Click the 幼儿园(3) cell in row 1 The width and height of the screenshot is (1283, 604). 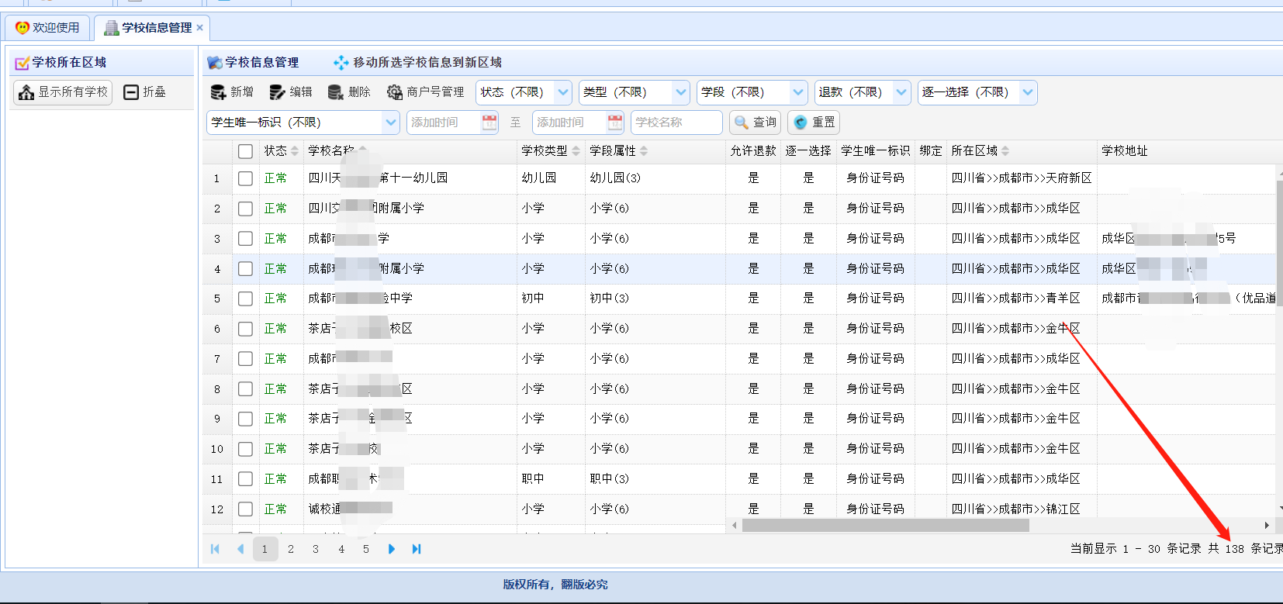coord(655,178)
